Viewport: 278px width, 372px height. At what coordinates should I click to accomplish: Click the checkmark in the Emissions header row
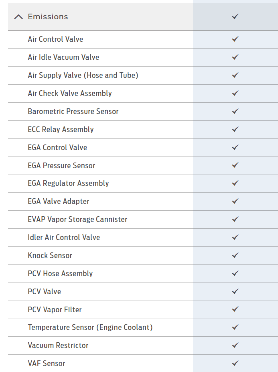[235, 16]
